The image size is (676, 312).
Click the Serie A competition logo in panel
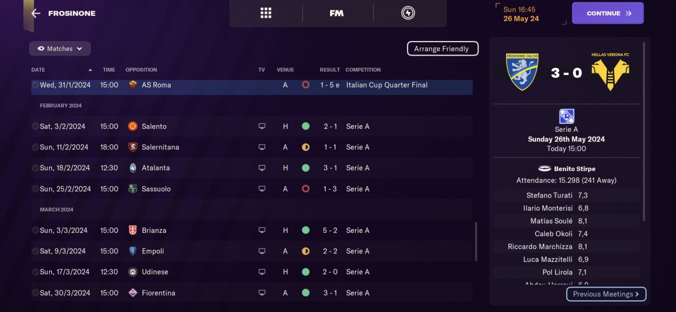566,116
